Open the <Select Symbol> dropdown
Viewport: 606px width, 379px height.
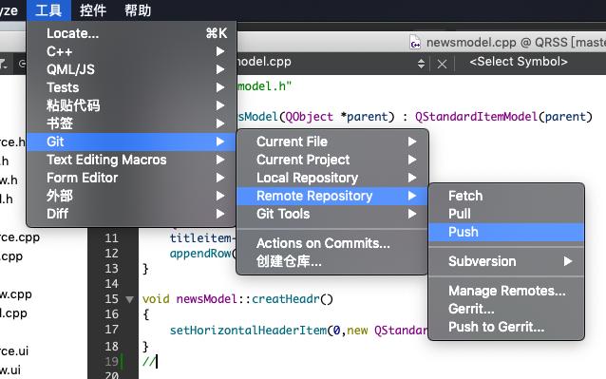pos(519,62)
